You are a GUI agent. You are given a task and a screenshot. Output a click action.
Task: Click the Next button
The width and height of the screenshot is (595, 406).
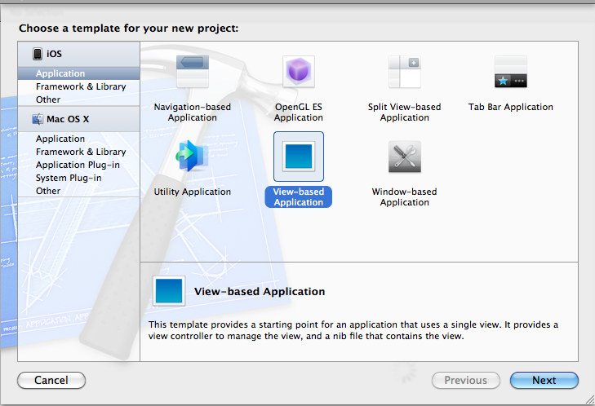point(544,380)
